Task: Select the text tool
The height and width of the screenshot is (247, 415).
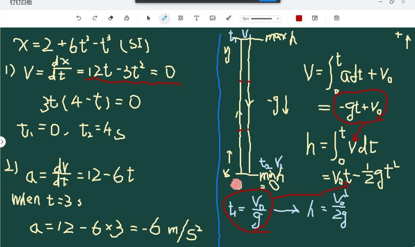Action: click(x=197, y=18)
